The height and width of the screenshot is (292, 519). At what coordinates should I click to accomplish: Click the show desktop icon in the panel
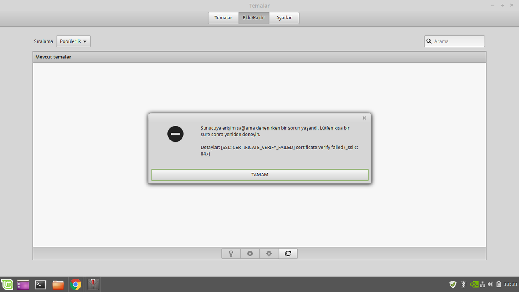pos(23,285)
